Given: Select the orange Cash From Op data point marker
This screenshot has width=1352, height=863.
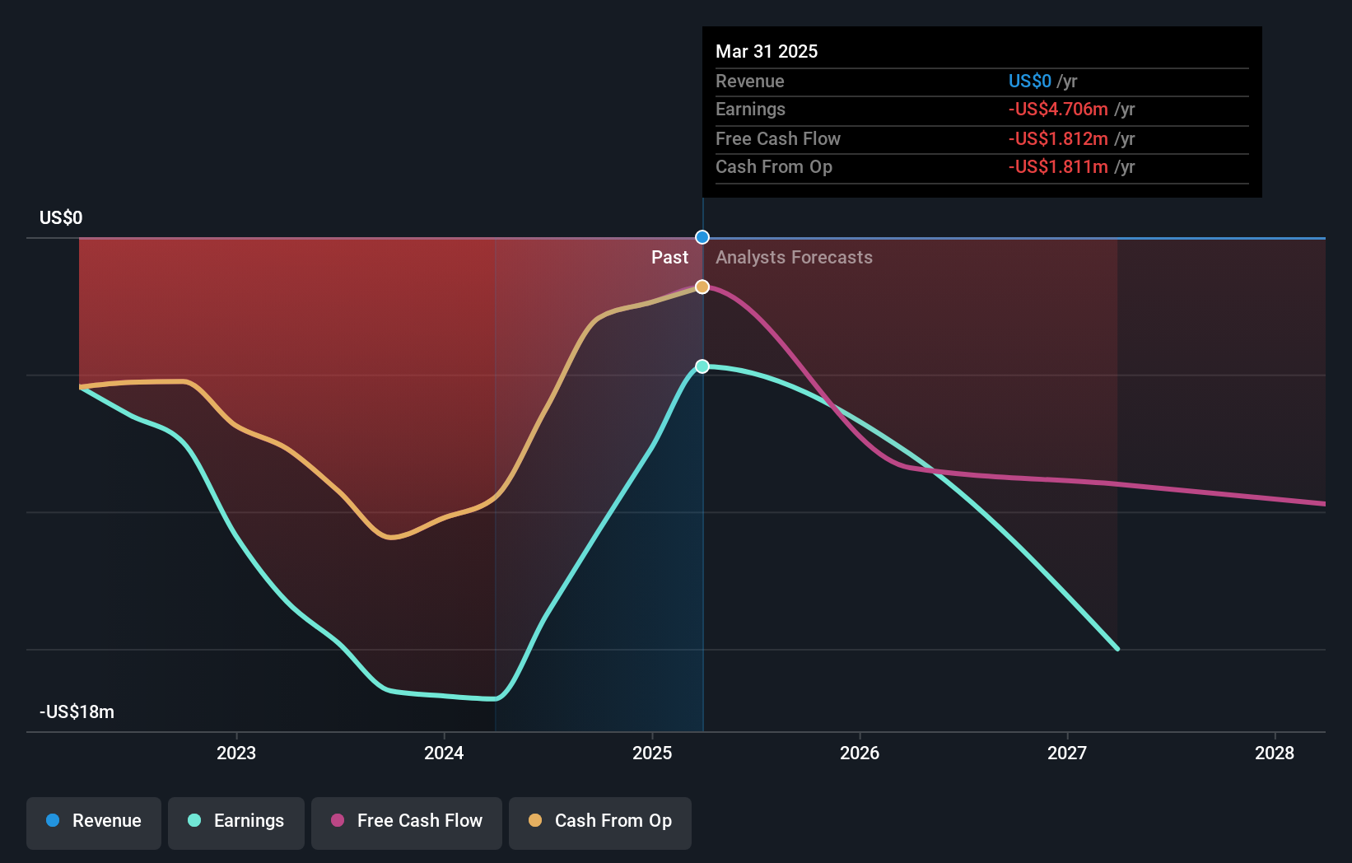Looking at the screenshot, I should (702, 287).
